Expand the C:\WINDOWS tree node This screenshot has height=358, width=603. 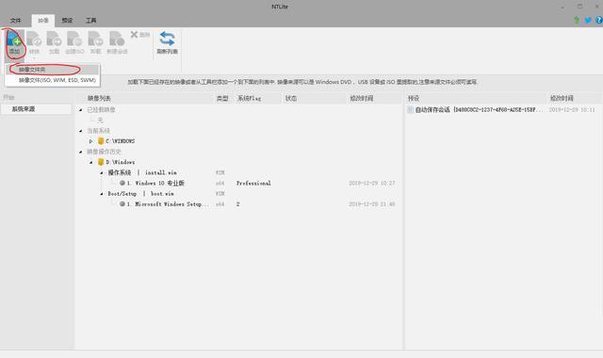pos(90,141)
